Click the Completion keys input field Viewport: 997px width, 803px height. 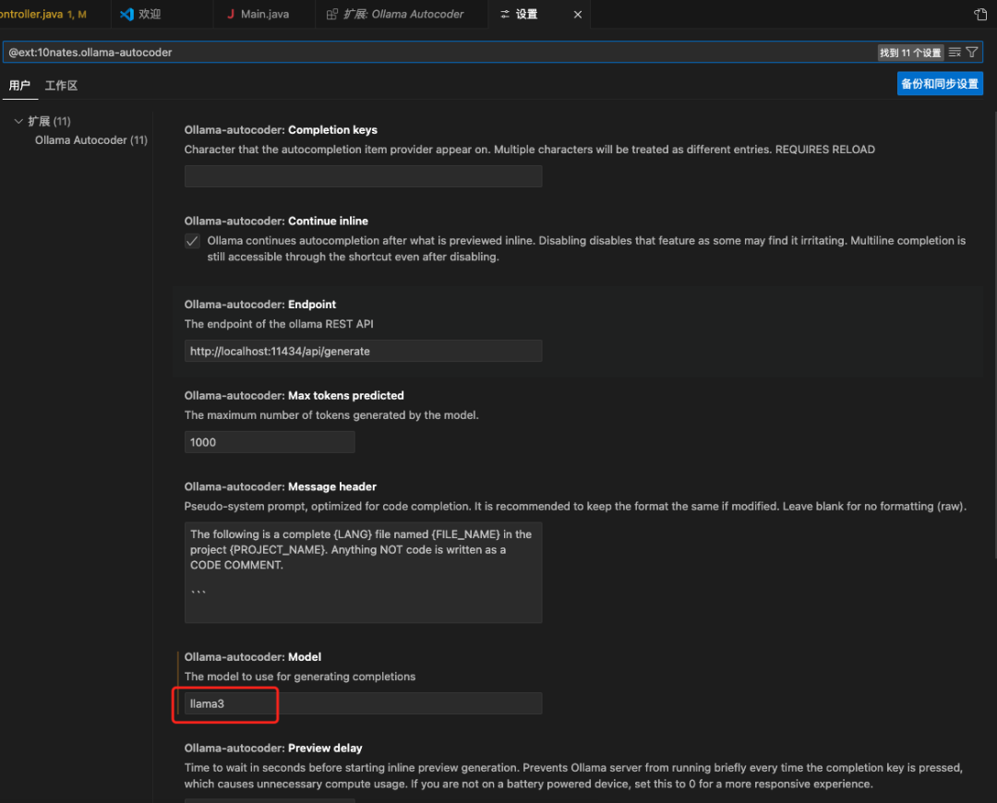click(363, 176)
